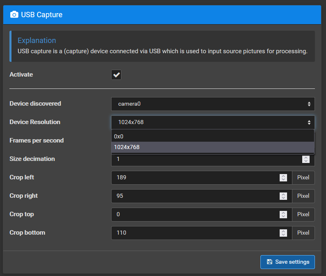Click the Save settings button
The height and width of the screenshot is (276, 326).
click(x=287, y=262)
